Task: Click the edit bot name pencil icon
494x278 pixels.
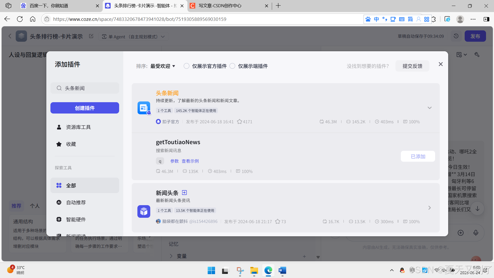Action: click(x=91, y=36)
